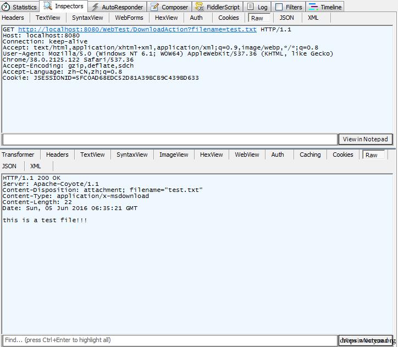Switch to response Caching tab
Screen dimensions: 398x347
tap(310, 155)
